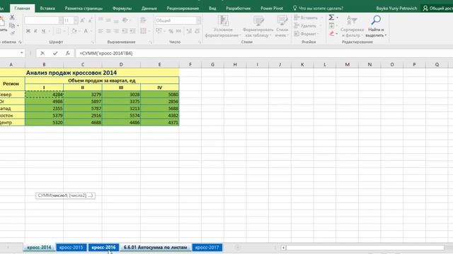Open Сортировка и фильтр menu

[352, 27]
